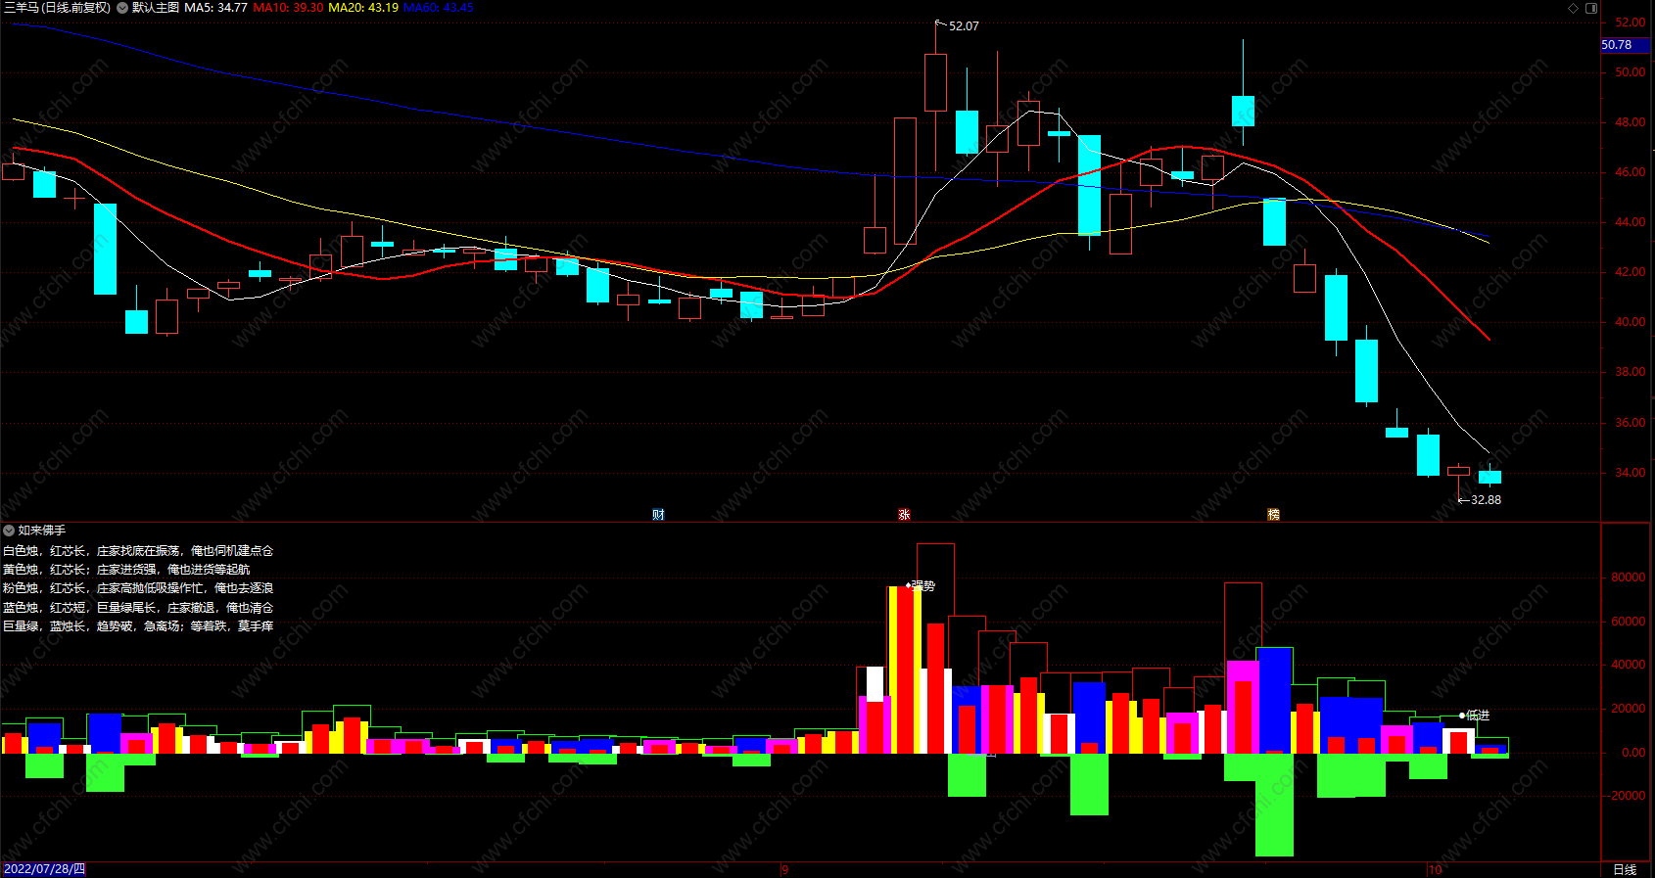Image resolution: width=1655 pixels, height=878 pixels.
Task: Toggle the side panel icon at top right
Action: pyautogui.click(x=1591, y=8)
